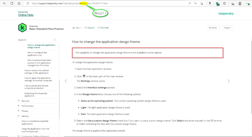
Task: Open 'Using the application from the command prompt'
Action: click(x=35, y=130)
